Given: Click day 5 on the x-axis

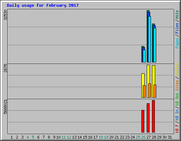Looking at the screenshot, I should point(33,137).
